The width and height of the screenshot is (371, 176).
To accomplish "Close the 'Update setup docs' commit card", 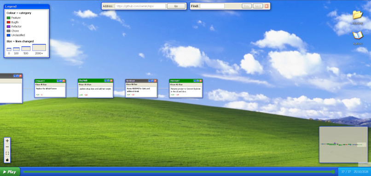I will point(111,80).
